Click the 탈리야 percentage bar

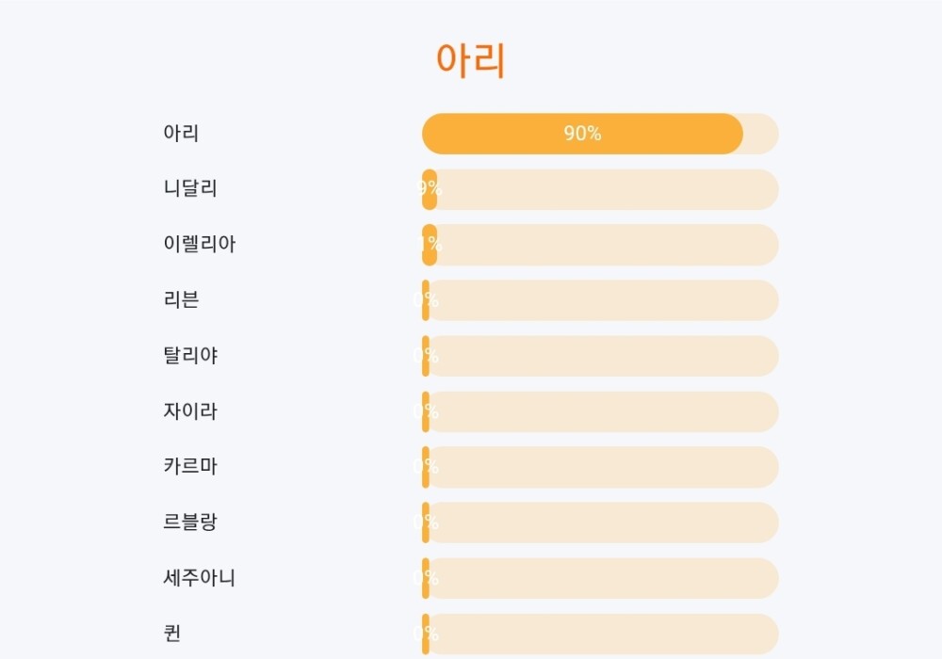pyautogui.click(x=600, y=356)
